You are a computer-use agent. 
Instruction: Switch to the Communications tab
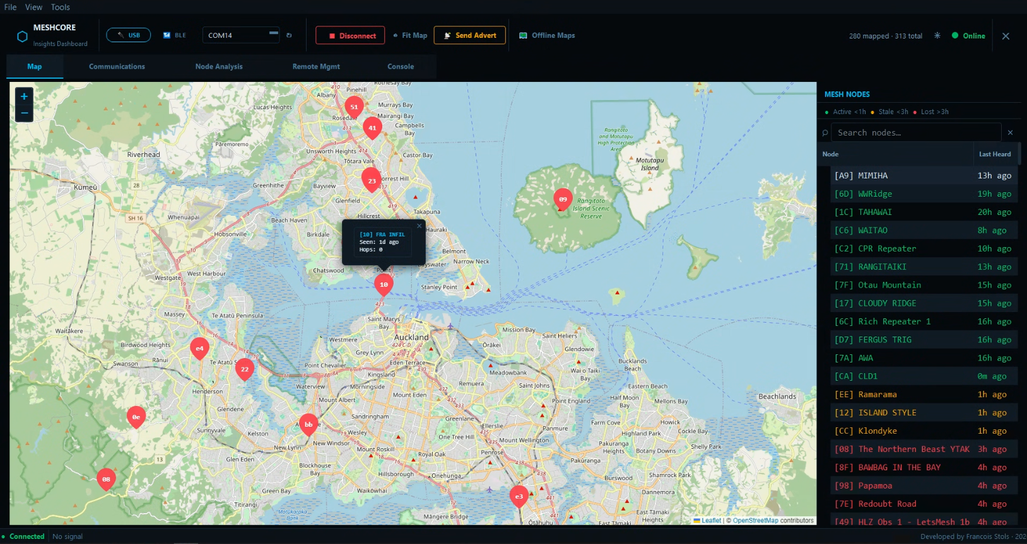[117, 66]
